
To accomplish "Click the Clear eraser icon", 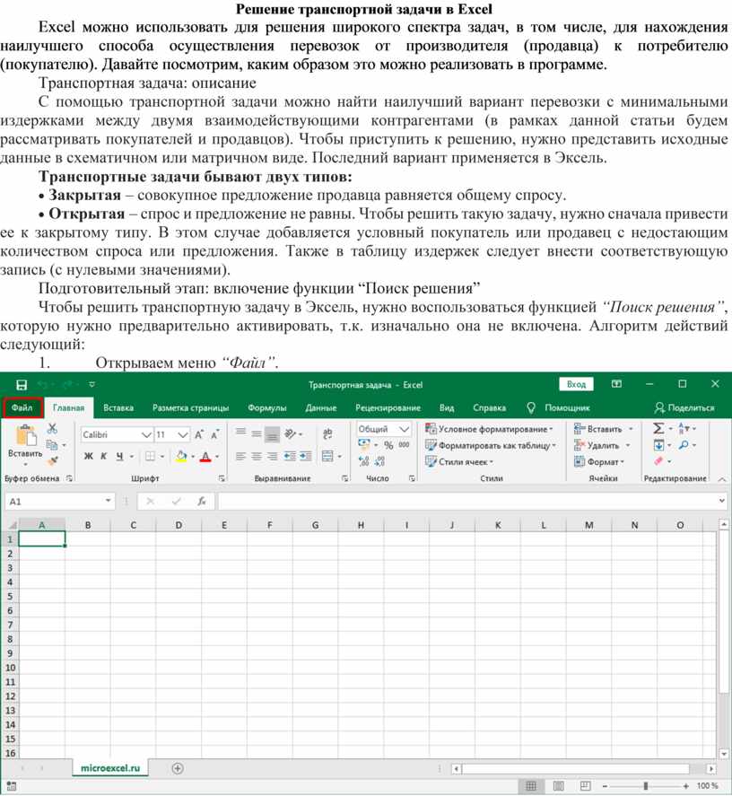I will (659, 461).
